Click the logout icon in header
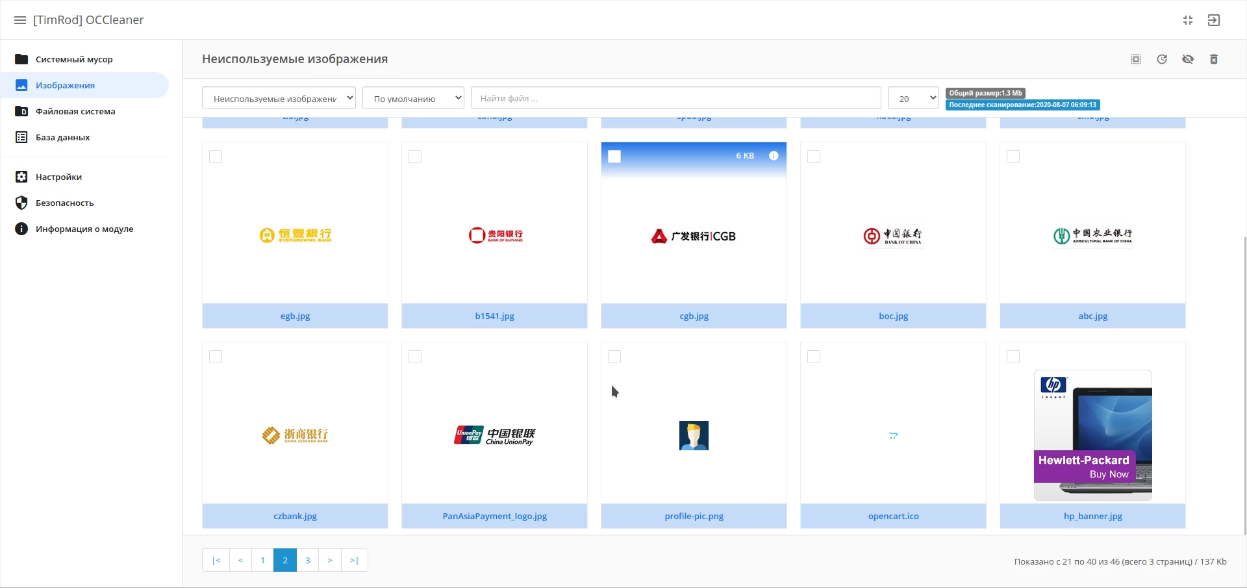The height and width of the screenshot is (588, 1247). click(1214, 20)
